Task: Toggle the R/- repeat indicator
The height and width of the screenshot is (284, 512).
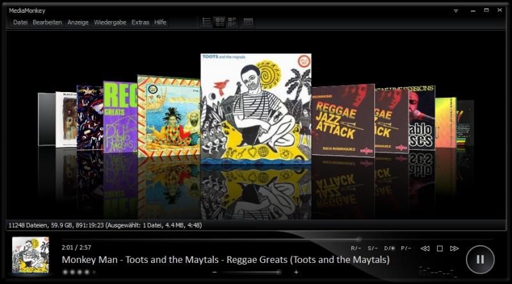Action: [356, 248]
